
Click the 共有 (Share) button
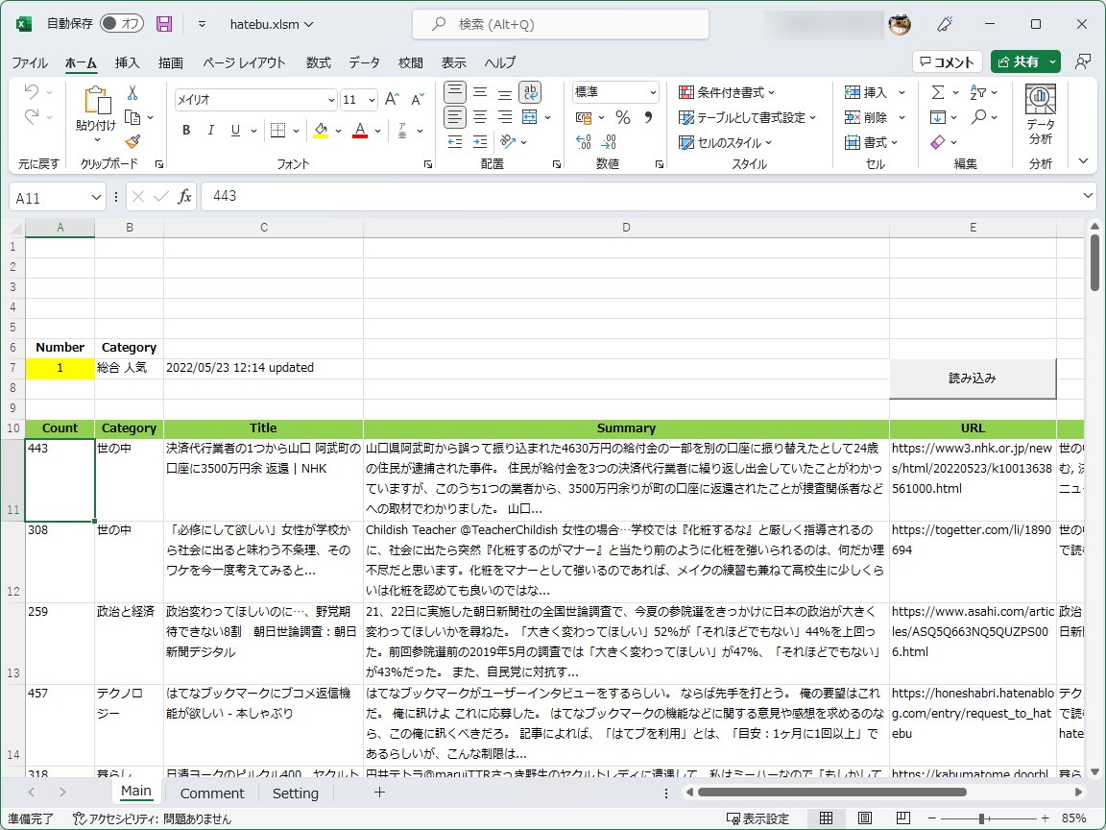(1023, 61)
